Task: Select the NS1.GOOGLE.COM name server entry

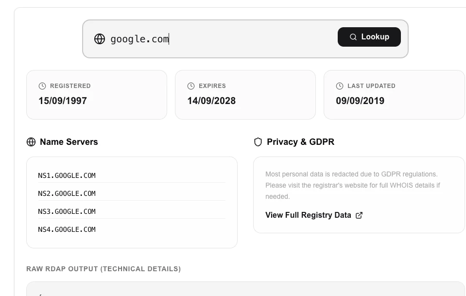Action: 67,175
